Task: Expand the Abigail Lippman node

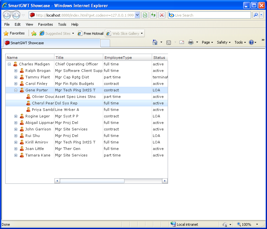Action: (16, 123)
